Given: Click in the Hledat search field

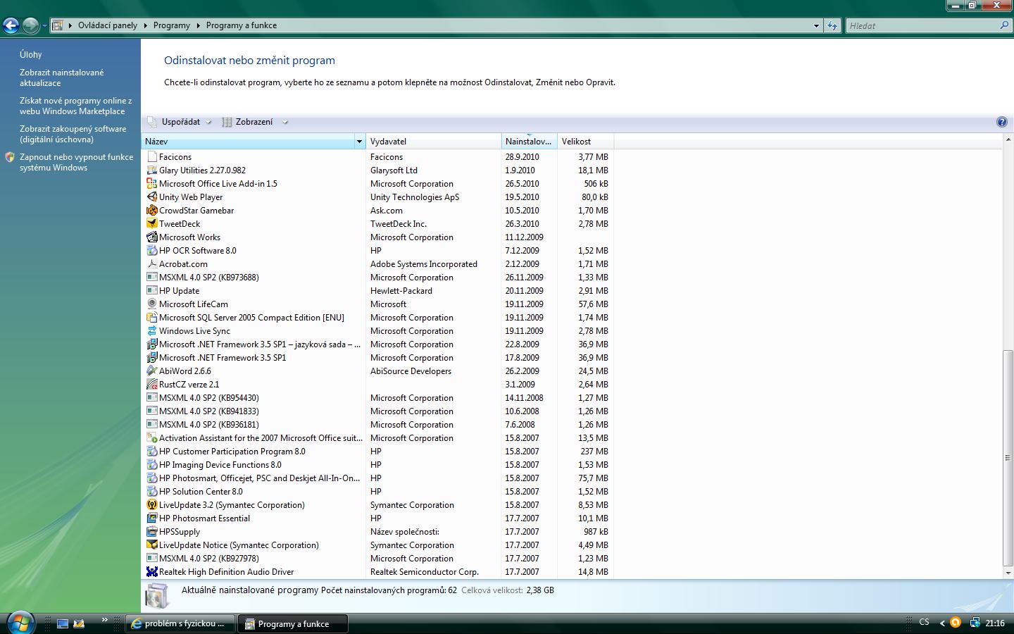Looking at the screenshot, I should [922, 26].
